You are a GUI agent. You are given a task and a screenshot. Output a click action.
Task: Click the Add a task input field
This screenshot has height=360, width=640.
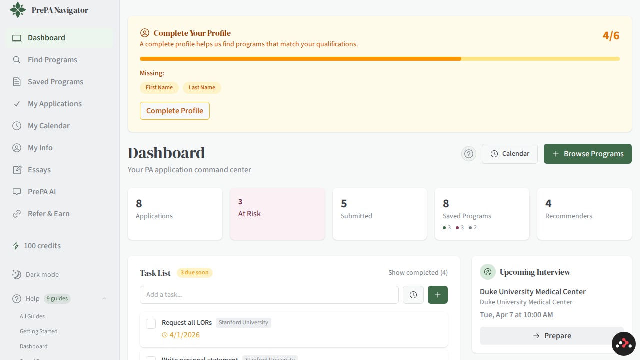point(269,295)
